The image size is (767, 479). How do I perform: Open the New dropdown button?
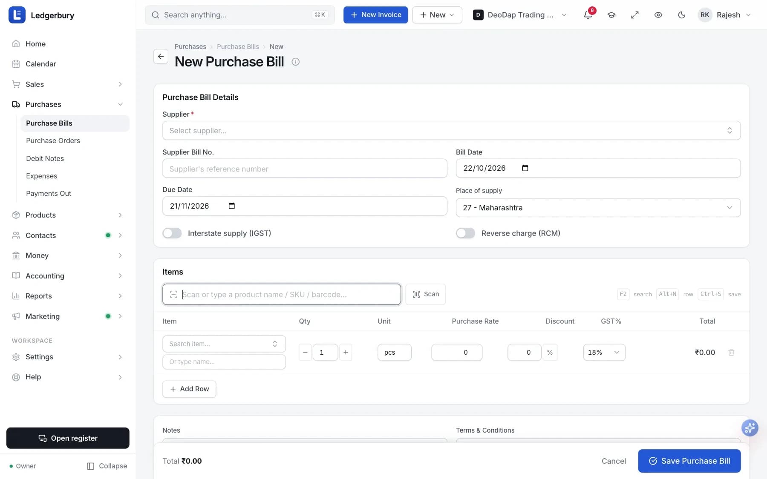(x=437, y=15)
